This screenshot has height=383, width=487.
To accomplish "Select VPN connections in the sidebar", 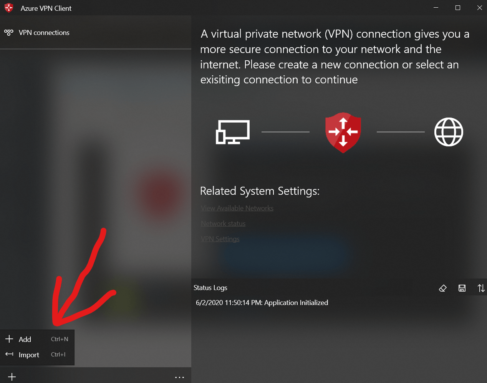I will pos(44,33).
